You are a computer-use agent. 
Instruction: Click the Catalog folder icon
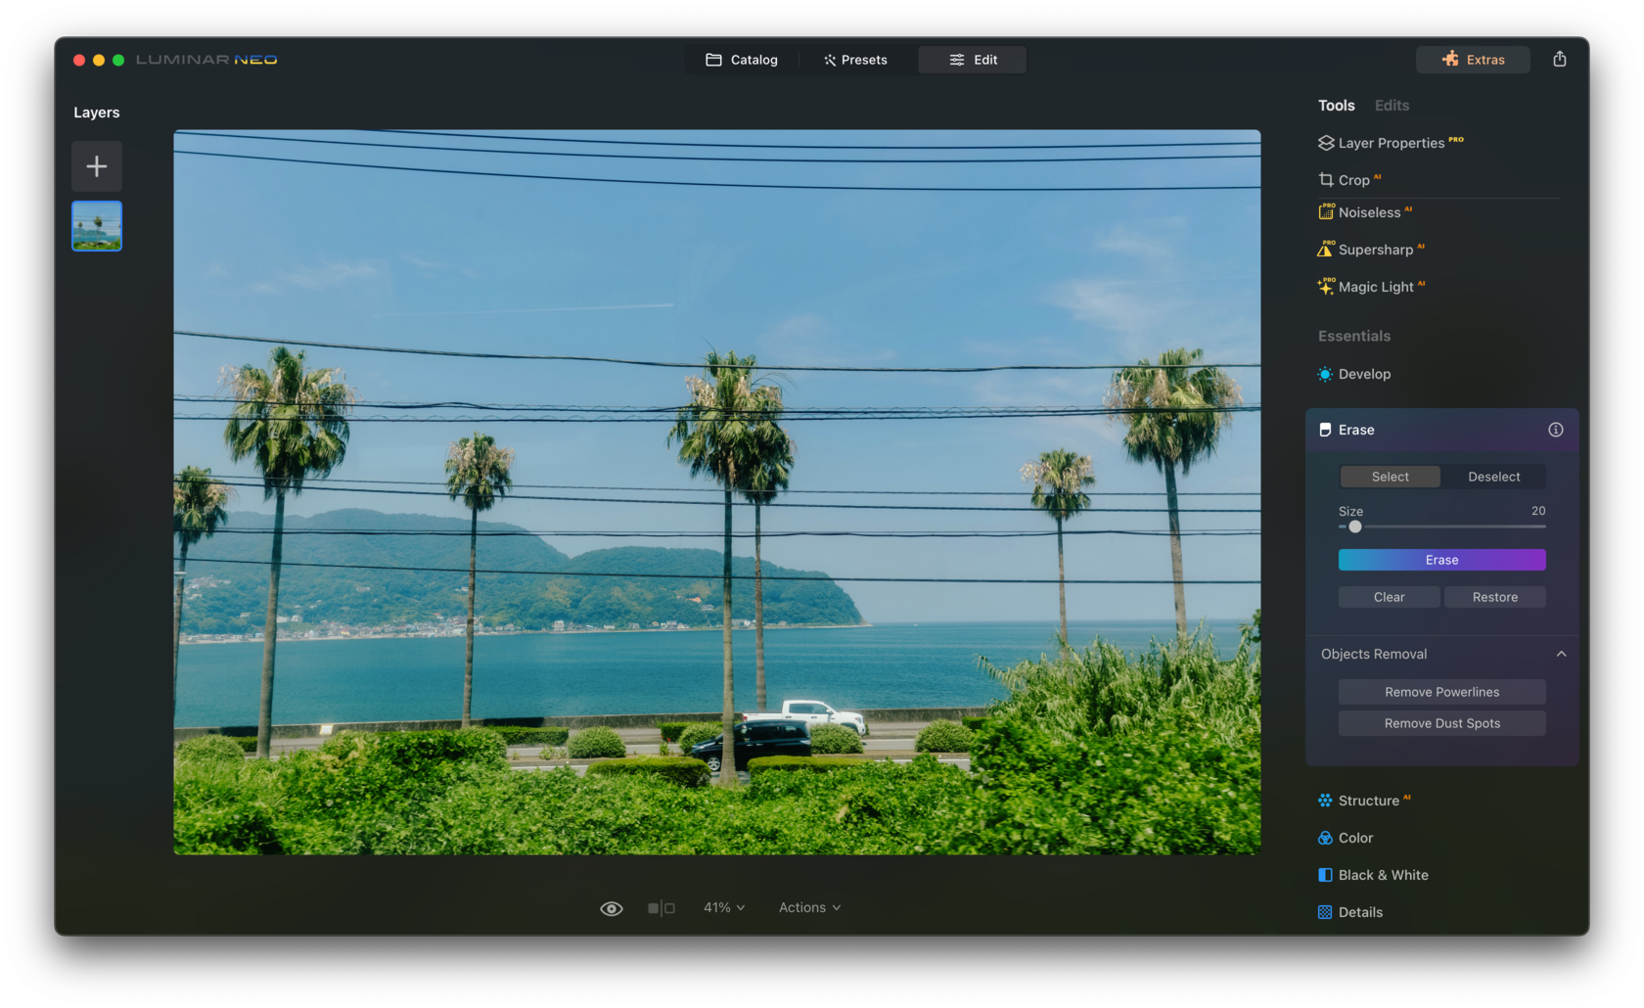(713, 60)
